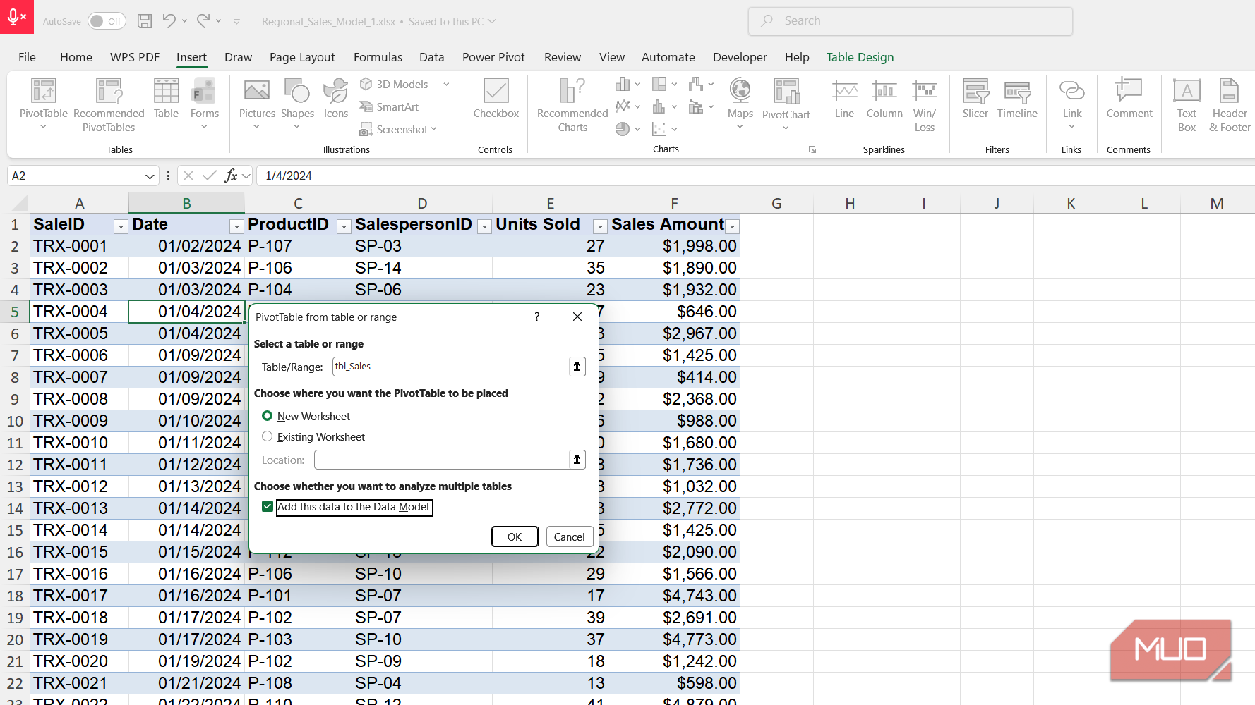The image size is (1255, 705).
Task: Expand the Name Box dropdown
Action: click(x=150, y=176)
